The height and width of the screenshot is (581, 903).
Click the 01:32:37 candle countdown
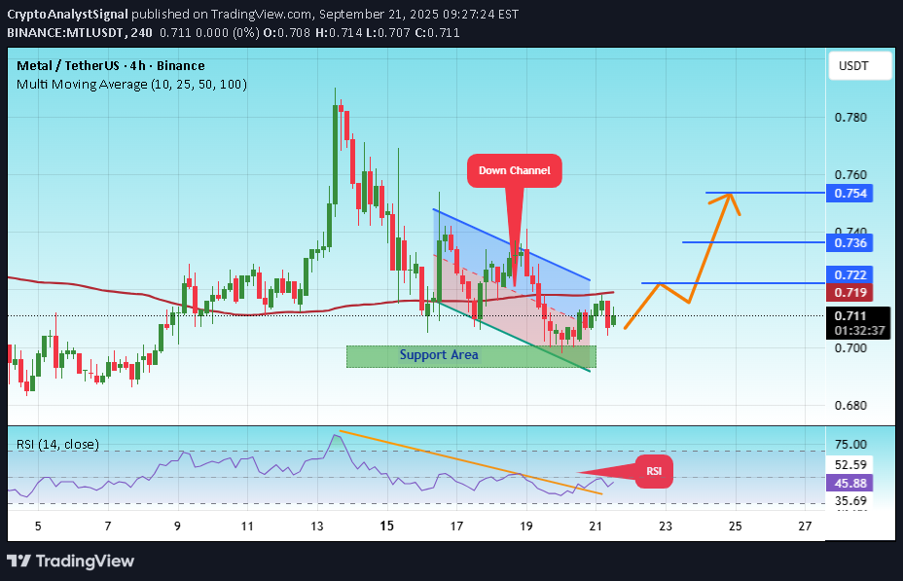(859, 331)
